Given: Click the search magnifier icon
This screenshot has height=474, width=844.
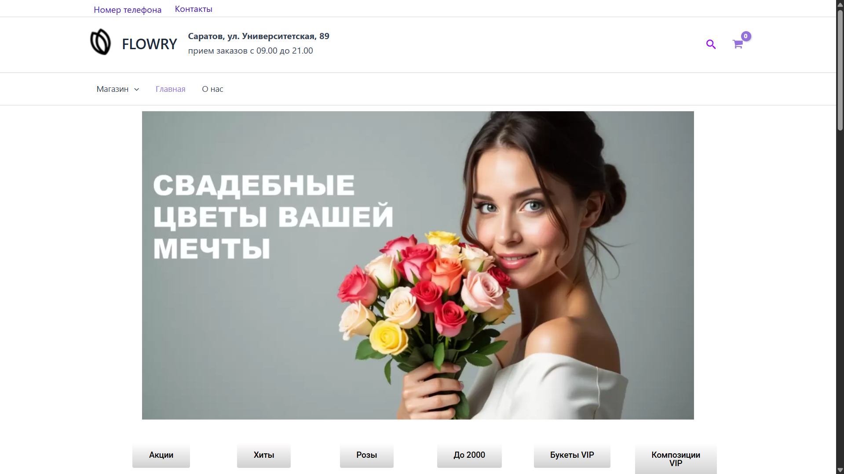Looking at the screenshot, I should click(x=711, y=44).
